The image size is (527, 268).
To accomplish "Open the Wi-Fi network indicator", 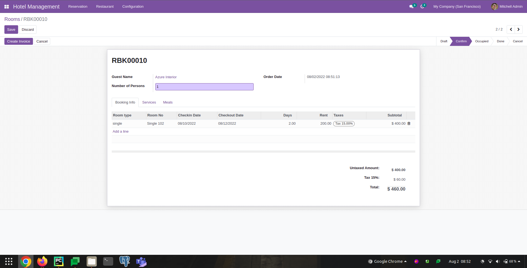I will tap(490, 261).
